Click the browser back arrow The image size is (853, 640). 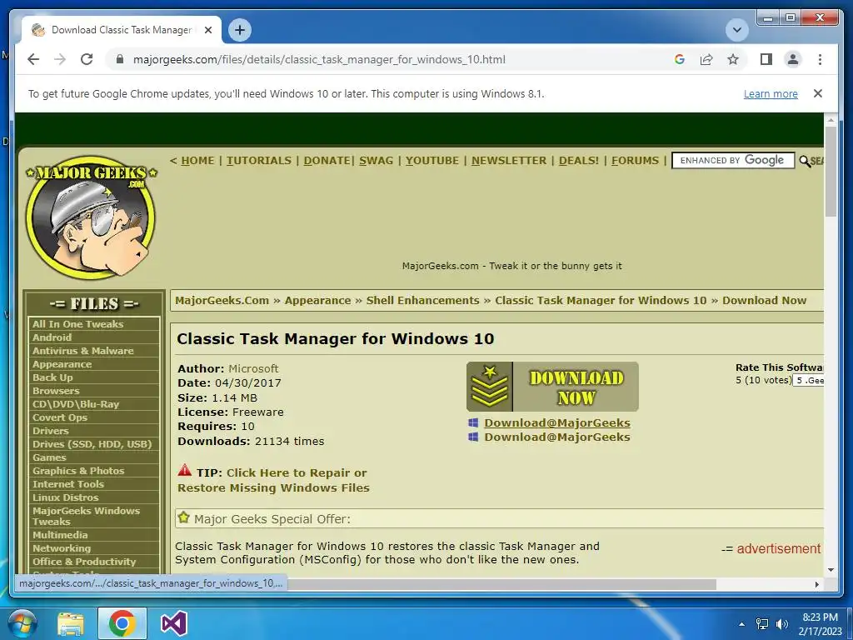click(x=33, y=59)
